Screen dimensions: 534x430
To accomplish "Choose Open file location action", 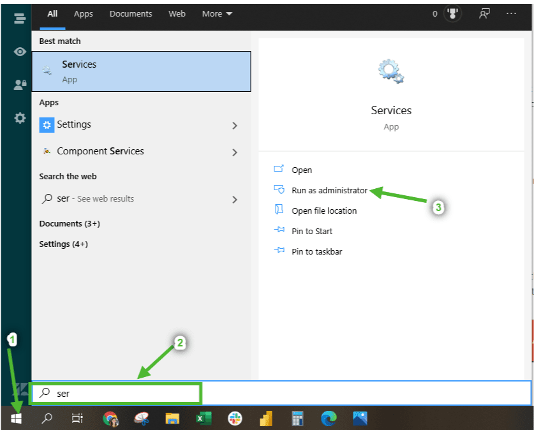I will 324,211.
